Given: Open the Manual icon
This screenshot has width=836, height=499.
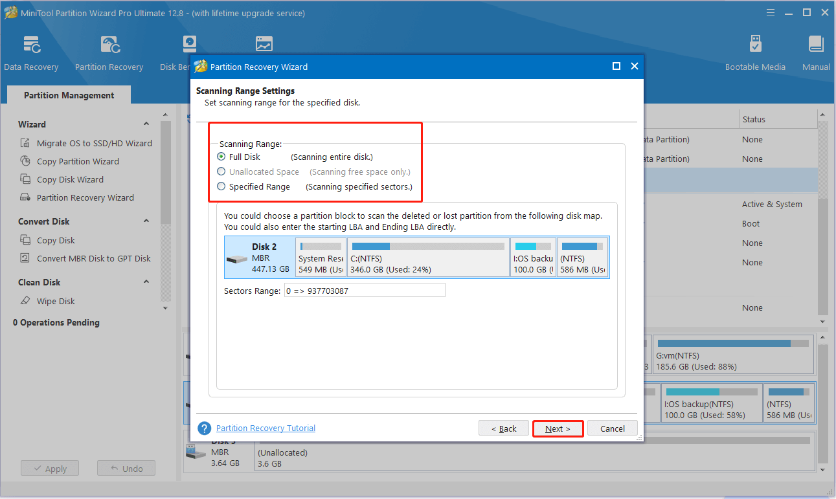Looking at the screenshot, I should [x=817, y=45].
